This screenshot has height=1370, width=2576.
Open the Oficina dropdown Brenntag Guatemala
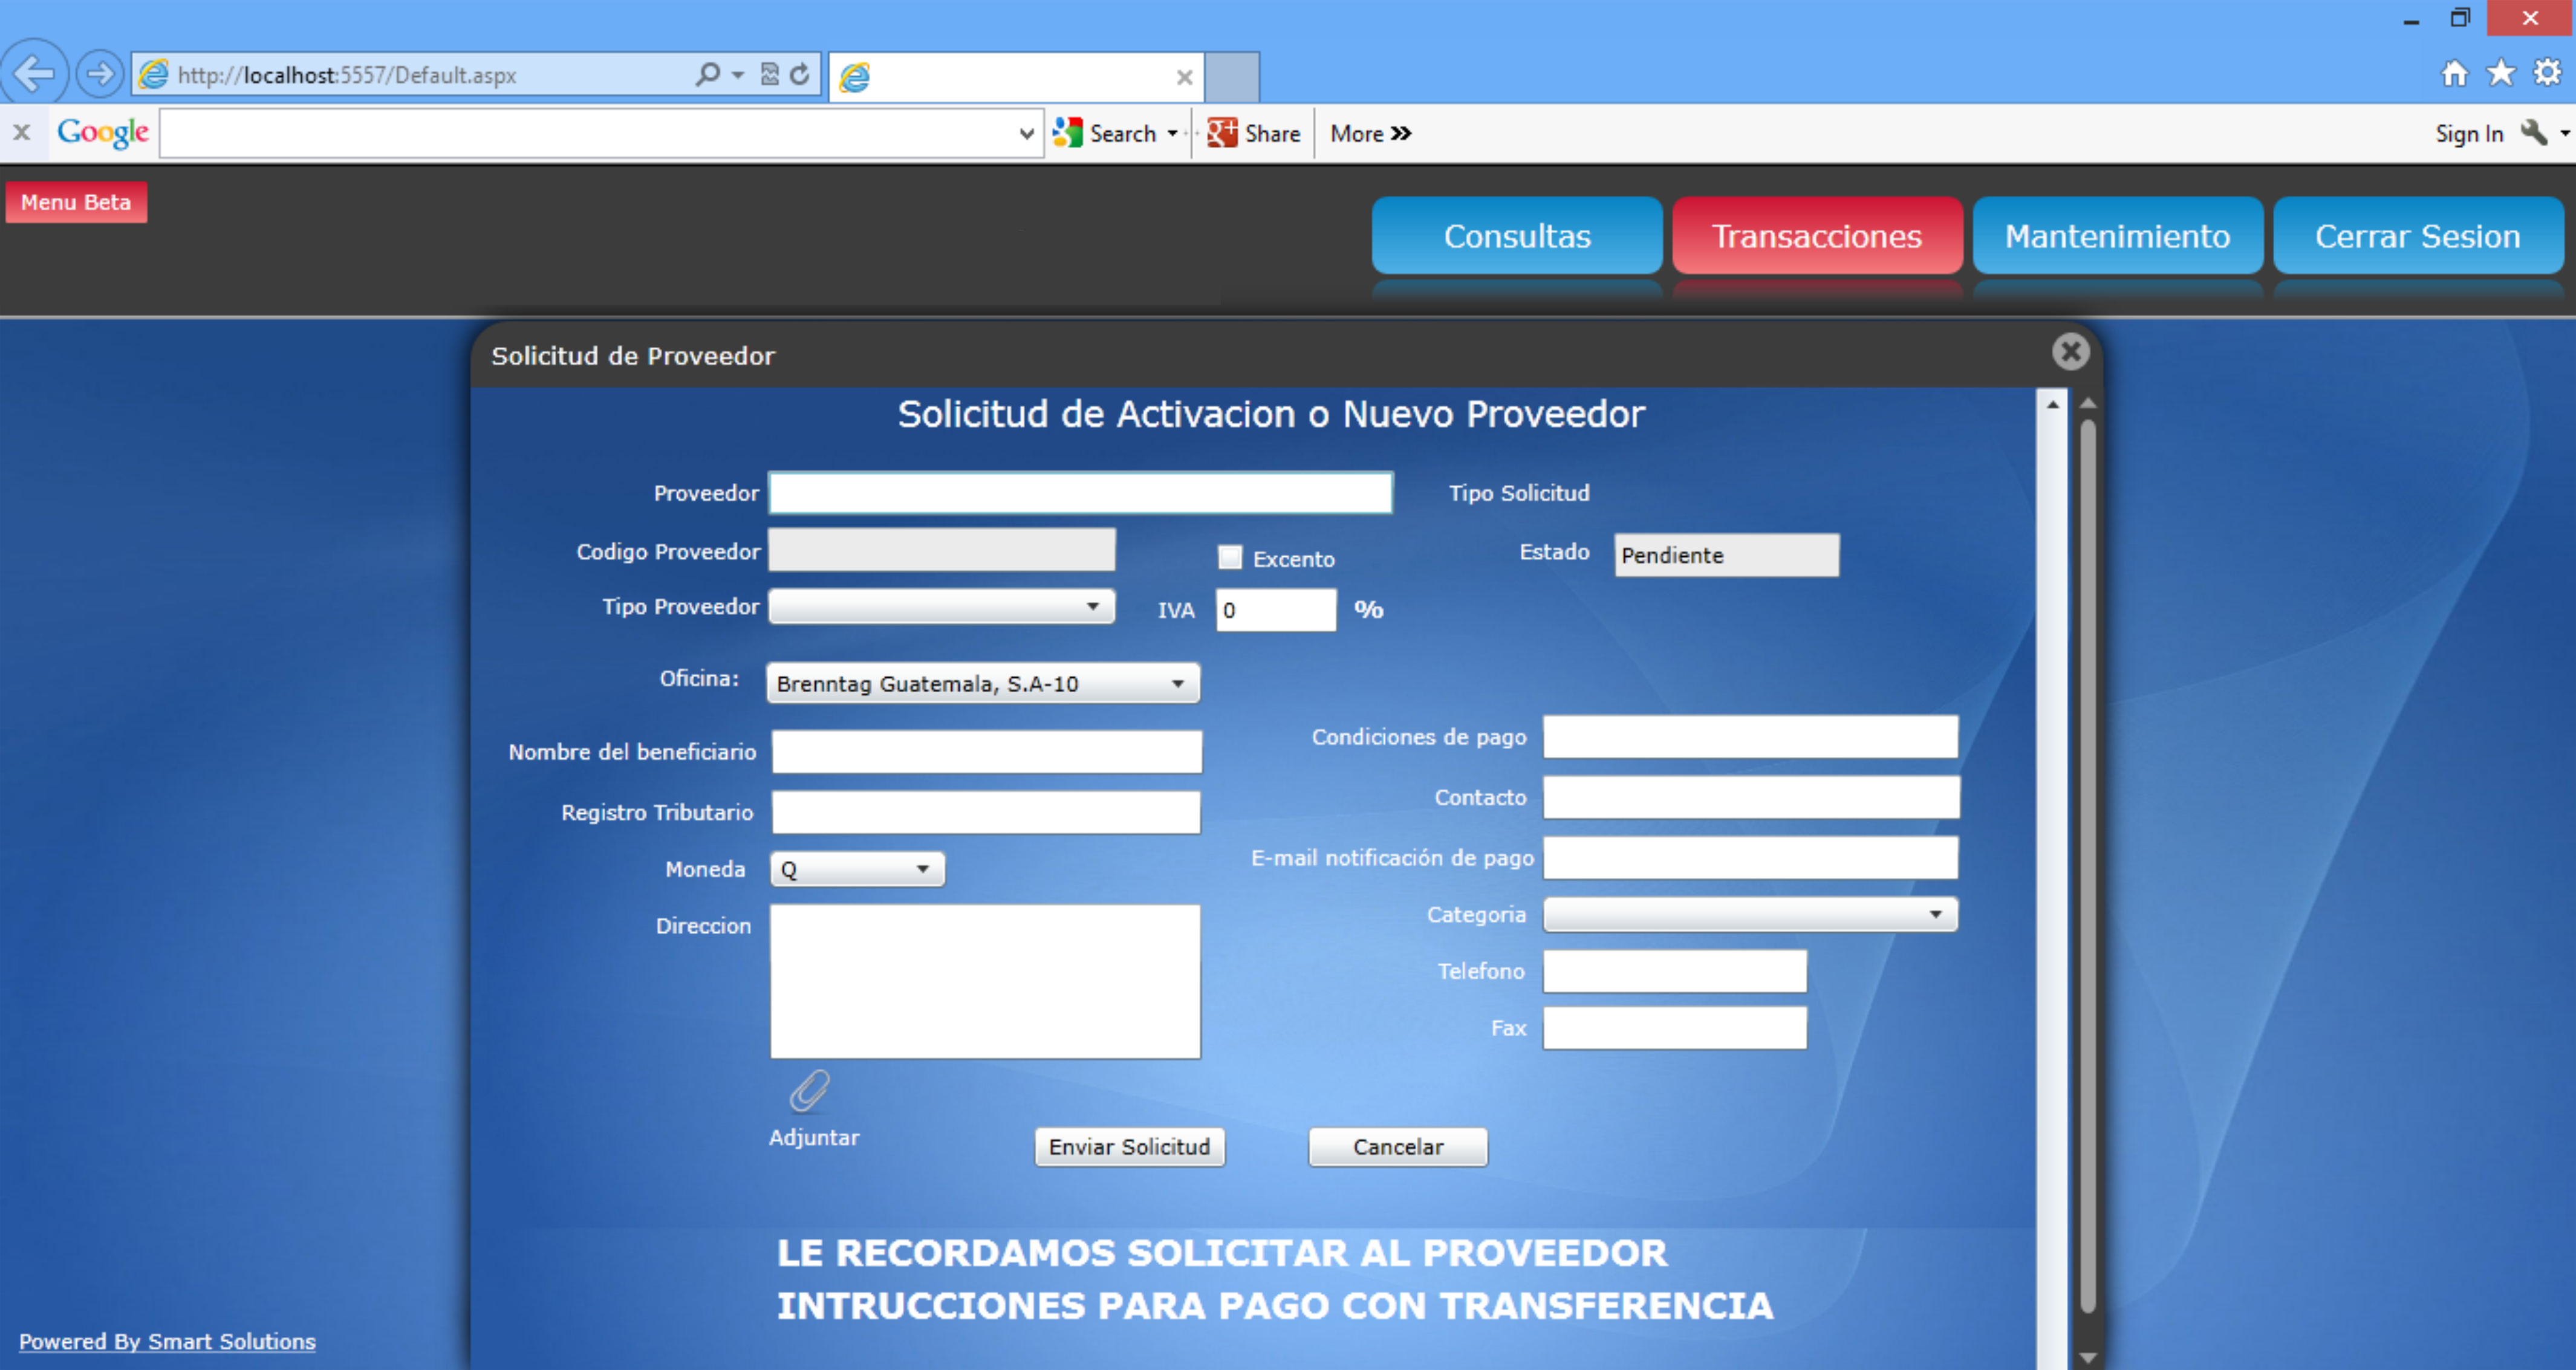point(983,683)
